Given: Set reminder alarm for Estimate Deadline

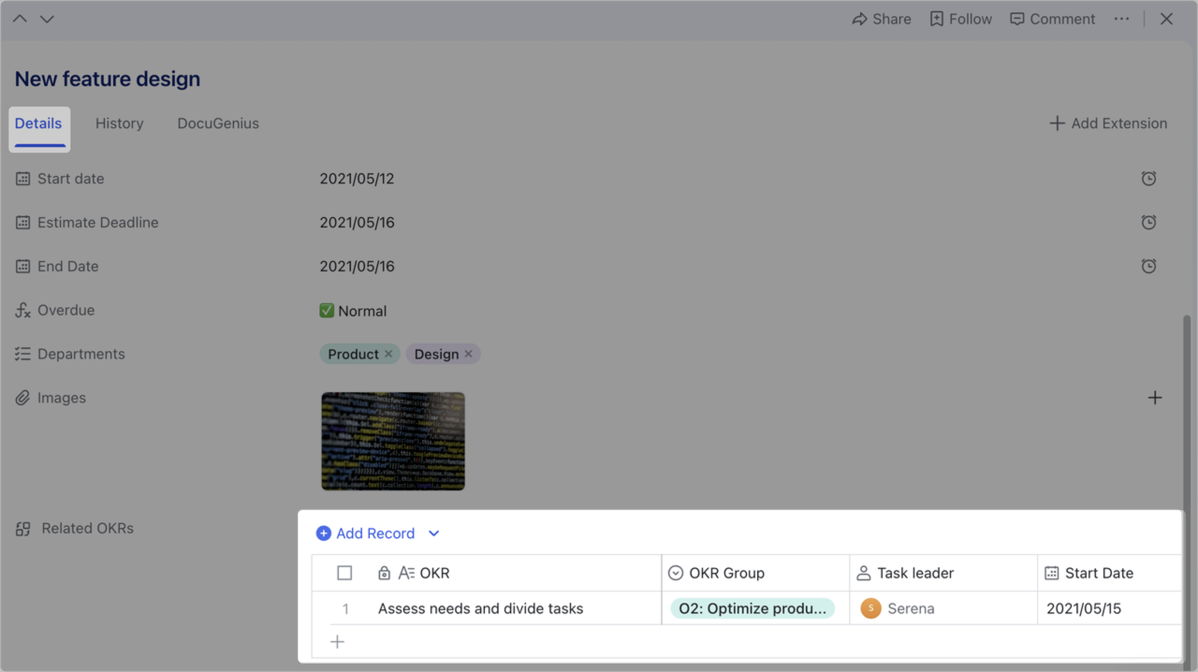Looking at the screenshot, I should pos(1148,222).
